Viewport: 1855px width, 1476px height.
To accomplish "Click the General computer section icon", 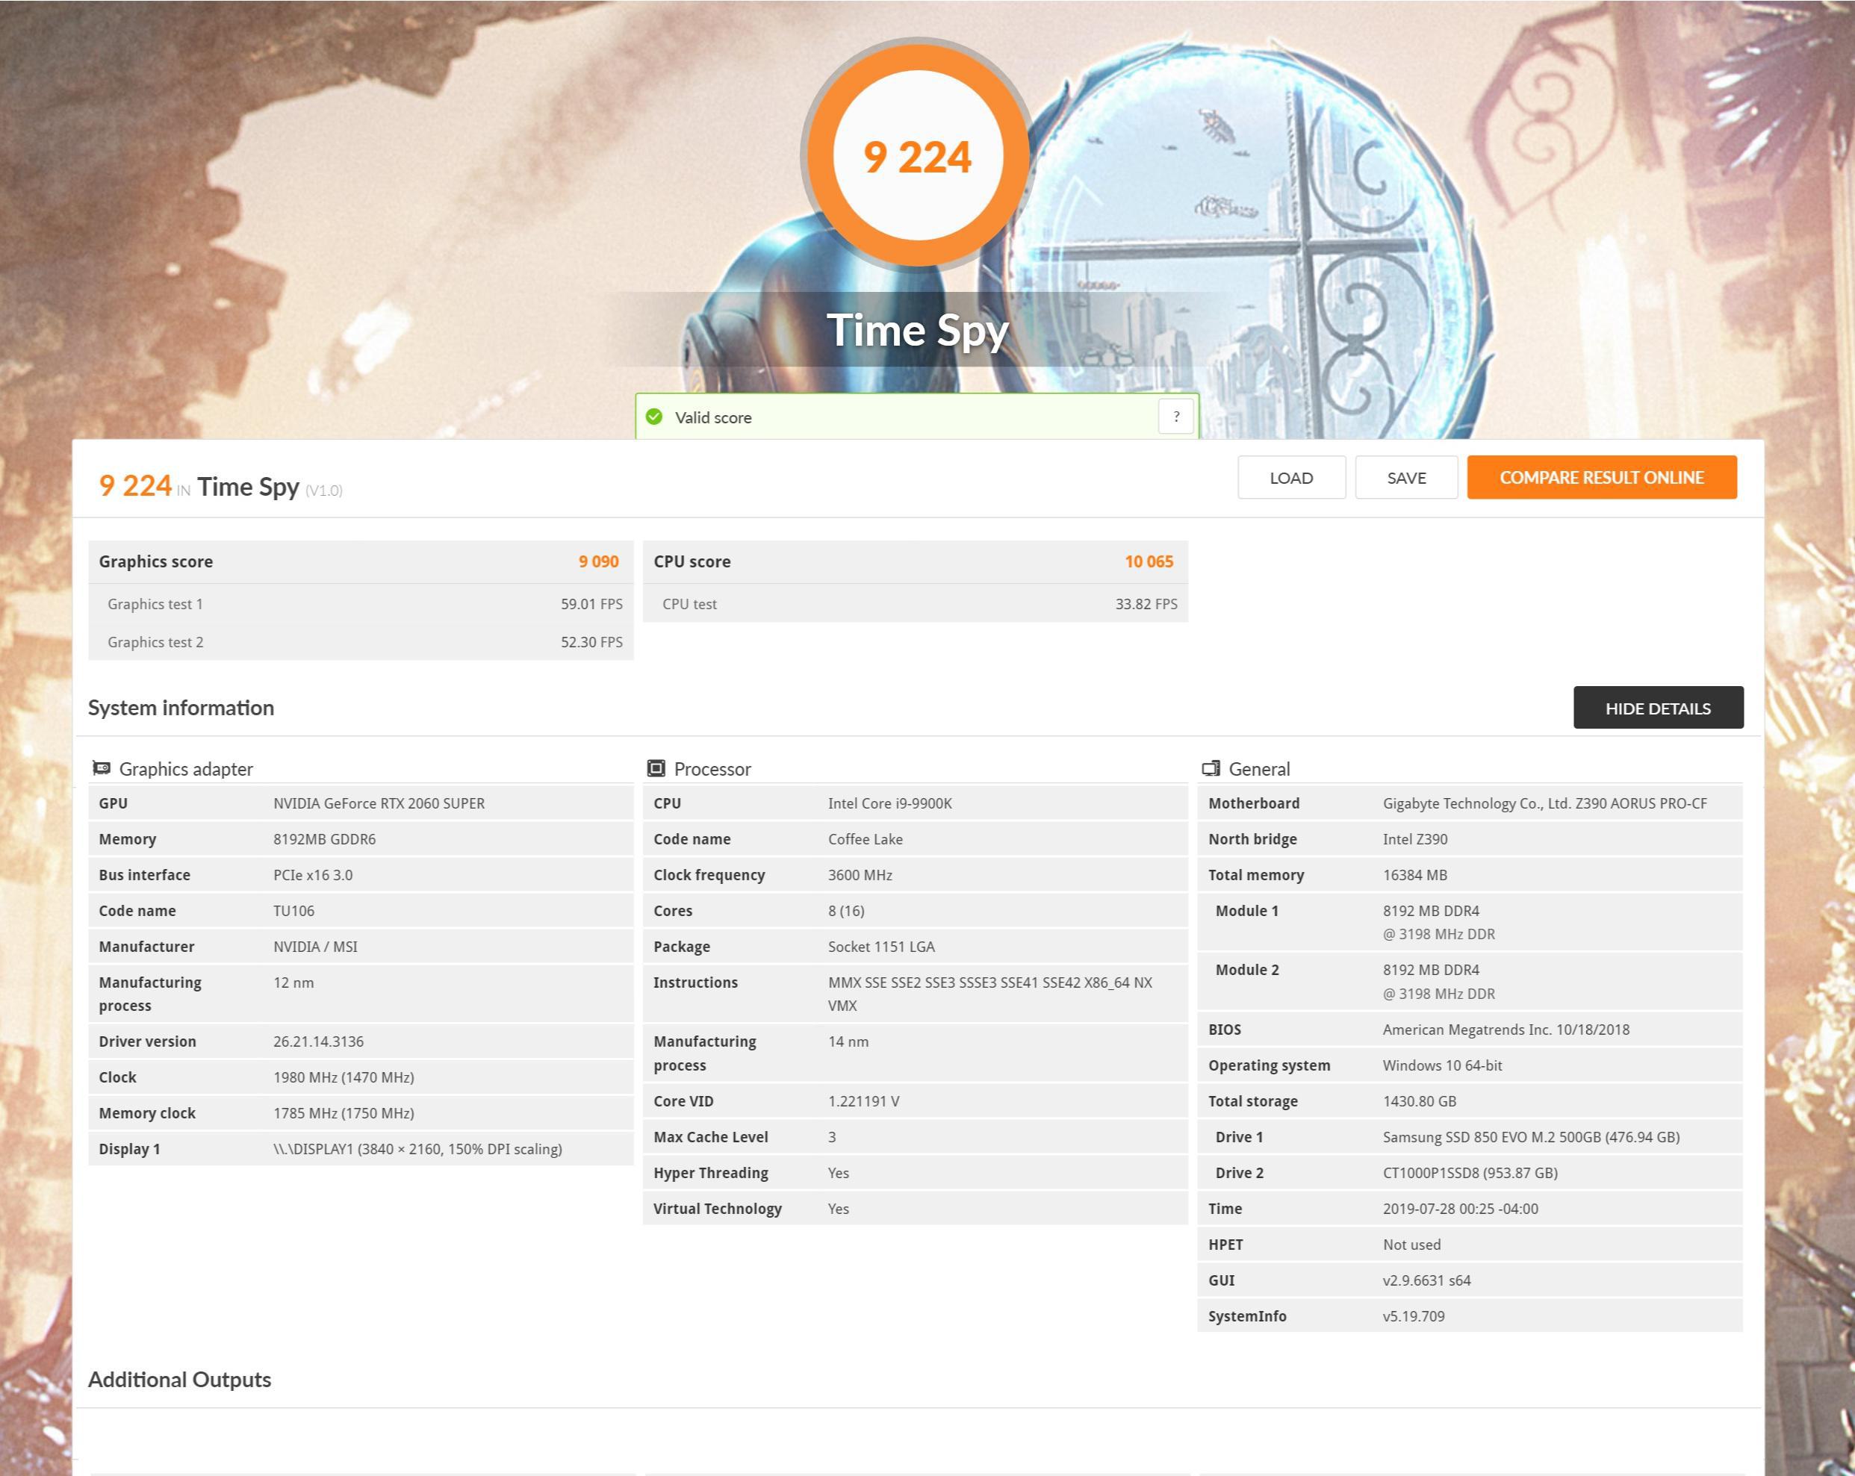I will click(x=1211, y=768).
